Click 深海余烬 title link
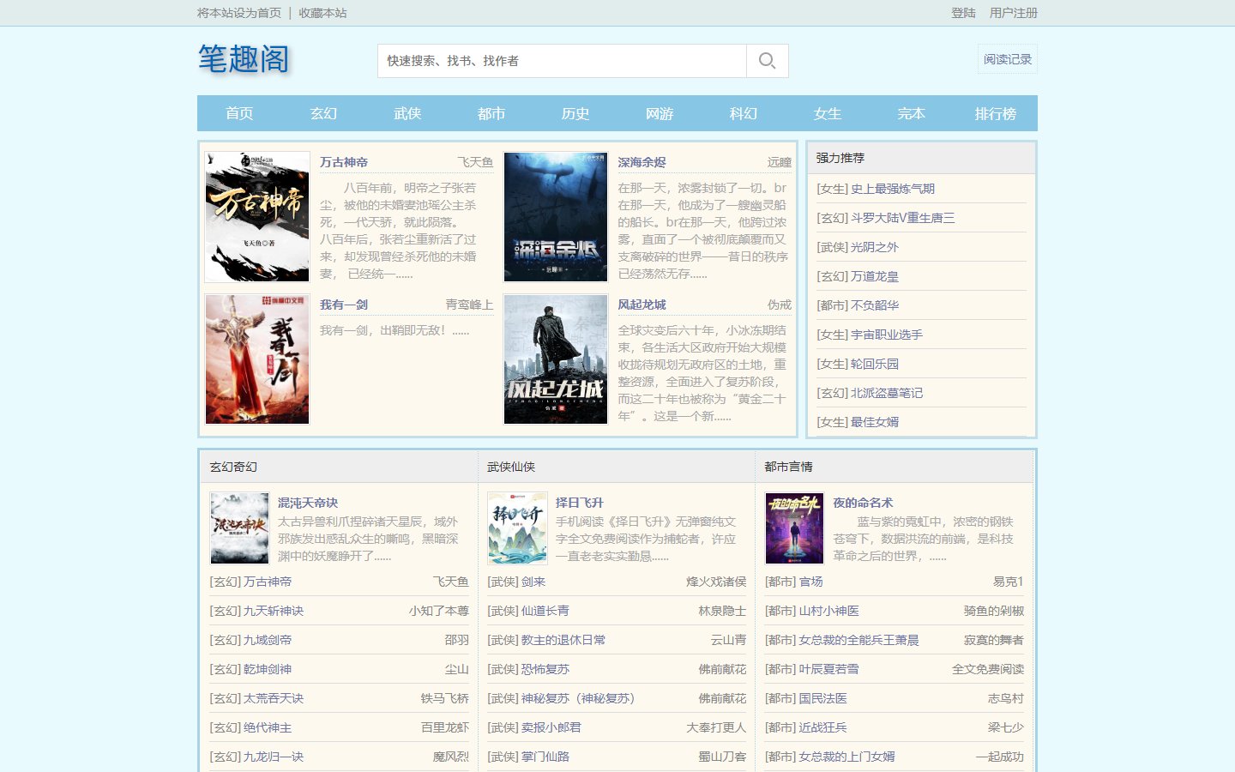The width and height of the screenshot is (1235, 772). click(642, 162)
